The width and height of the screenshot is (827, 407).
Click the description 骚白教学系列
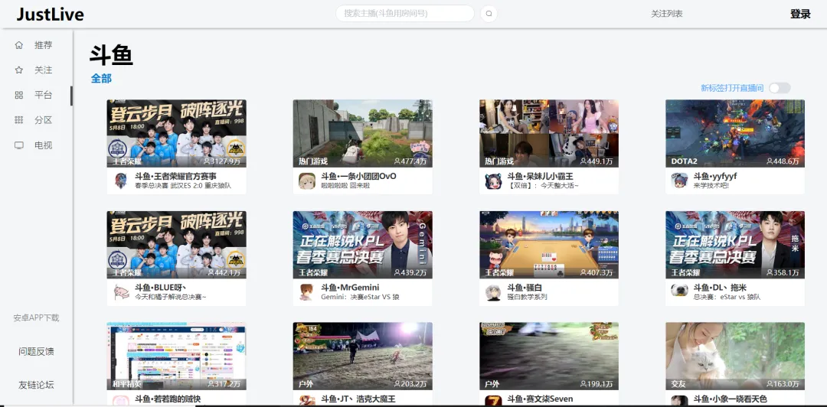[x=527, y=298]
